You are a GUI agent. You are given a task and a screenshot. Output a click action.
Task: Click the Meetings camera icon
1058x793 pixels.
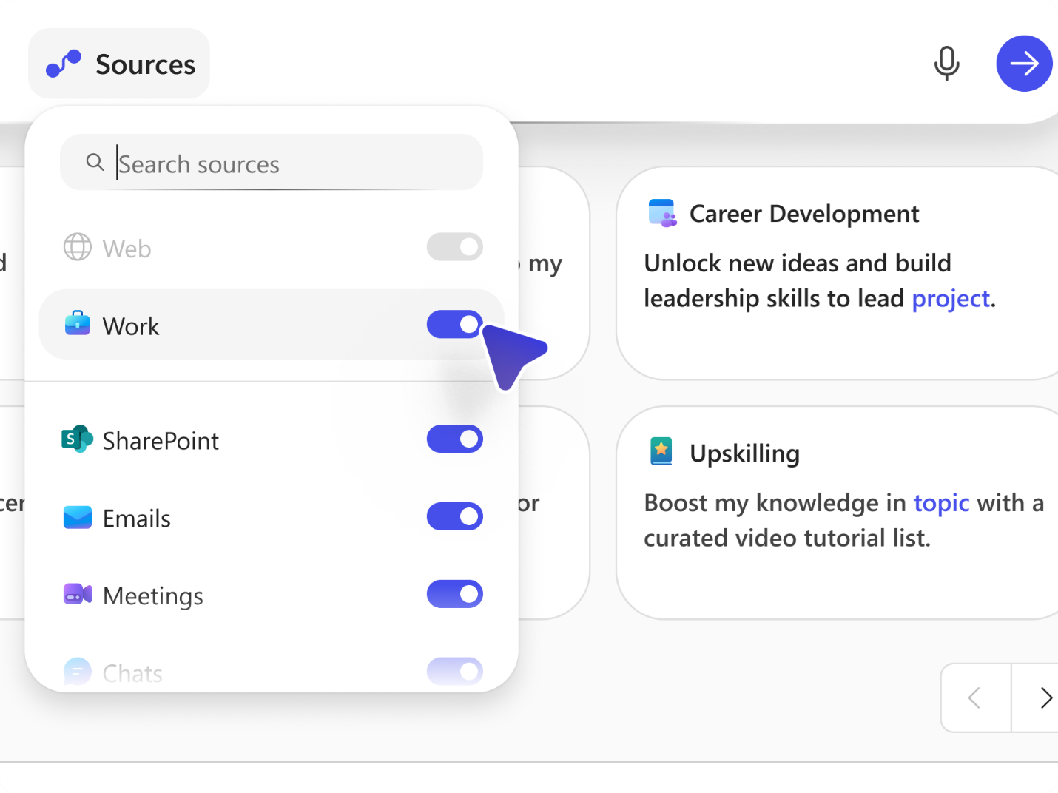(77, 594)
